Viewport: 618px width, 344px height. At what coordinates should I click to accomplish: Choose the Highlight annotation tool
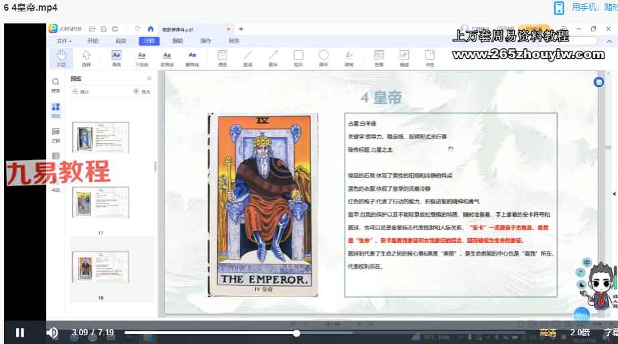point(117,58)
